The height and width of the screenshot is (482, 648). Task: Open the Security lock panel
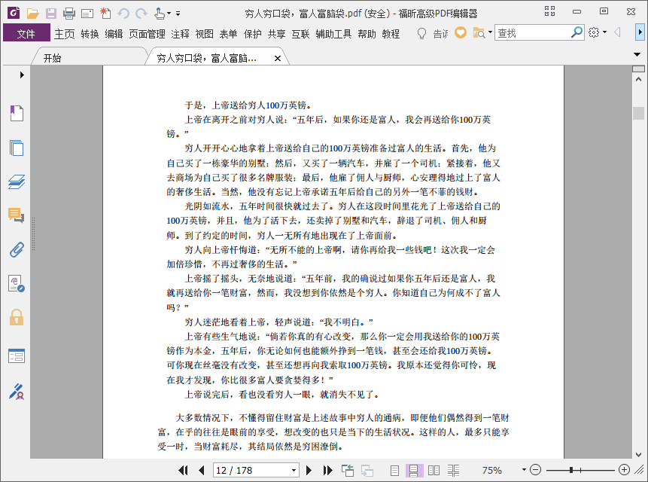click(x=17, y=318)
